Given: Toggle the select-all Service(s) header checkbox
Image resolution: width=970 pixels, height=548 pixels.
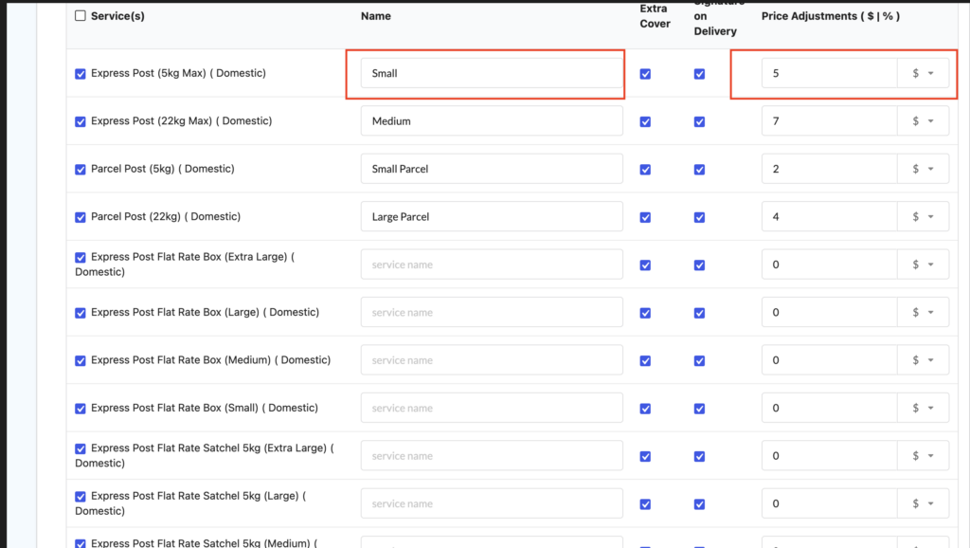Looking at the screenshot, I should pos(81,16).
